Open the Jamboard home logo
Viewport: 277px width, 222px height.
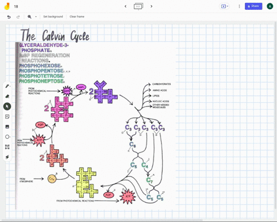tap(7, 6)
